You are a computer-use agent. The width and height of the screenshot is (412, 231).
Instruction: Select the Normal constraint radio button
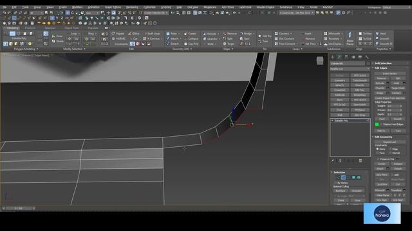(x=390, y=153)
